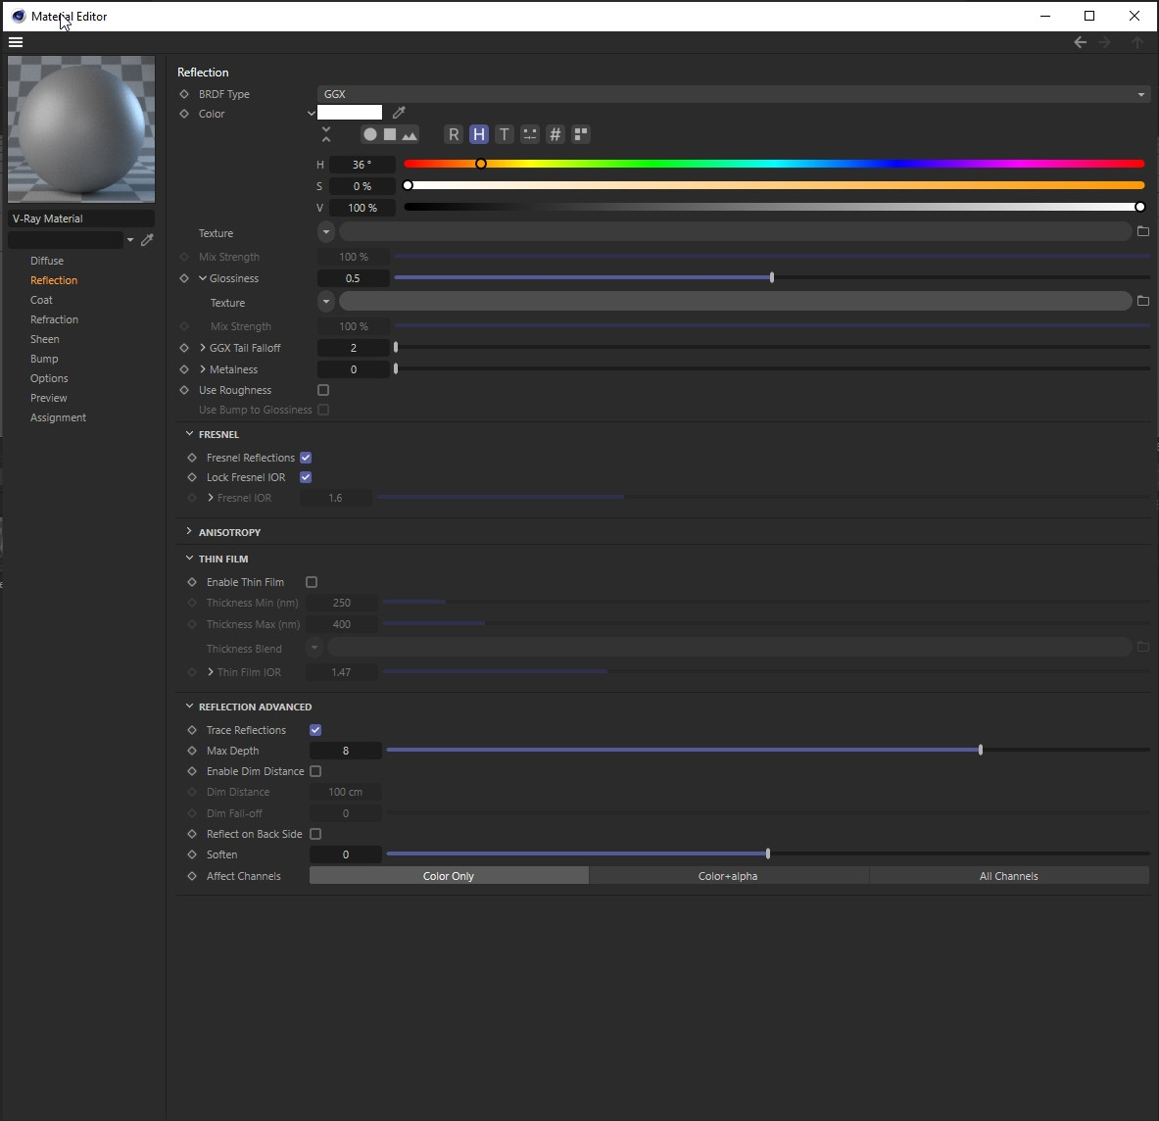Collapse the THIN FILM section

(189, 559)
